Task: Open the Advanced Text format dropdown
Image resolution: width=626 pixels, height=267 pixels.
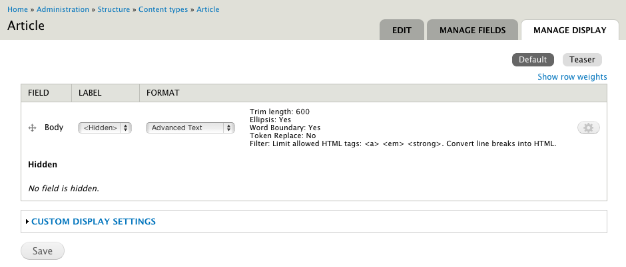Action: coord(190,128)
